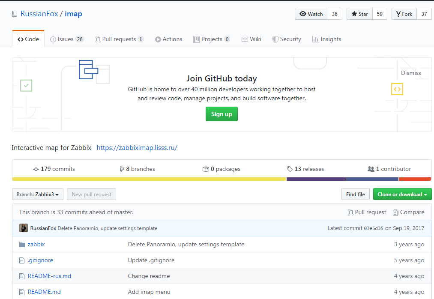Open commit hash 03e5d35
The width and height of the screenshot is (434, 299).
pos(374,228)
